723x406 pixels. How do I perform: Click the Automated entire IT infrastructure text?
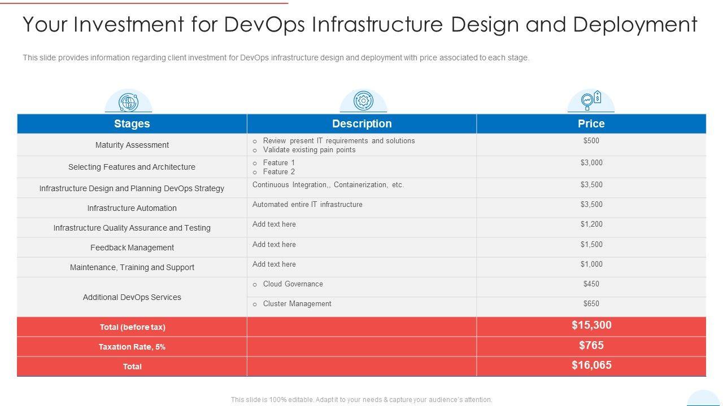pos(307,205)
